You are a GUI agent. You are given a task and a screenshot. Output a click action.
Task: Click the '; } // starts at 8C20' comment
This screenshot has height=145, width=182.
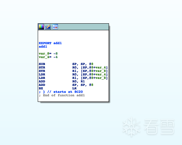click(x=61, y=92)
